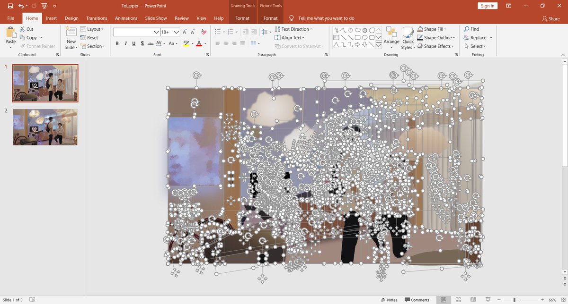
Task: Click the Undo arrow icon
Action: coord(21,6)
